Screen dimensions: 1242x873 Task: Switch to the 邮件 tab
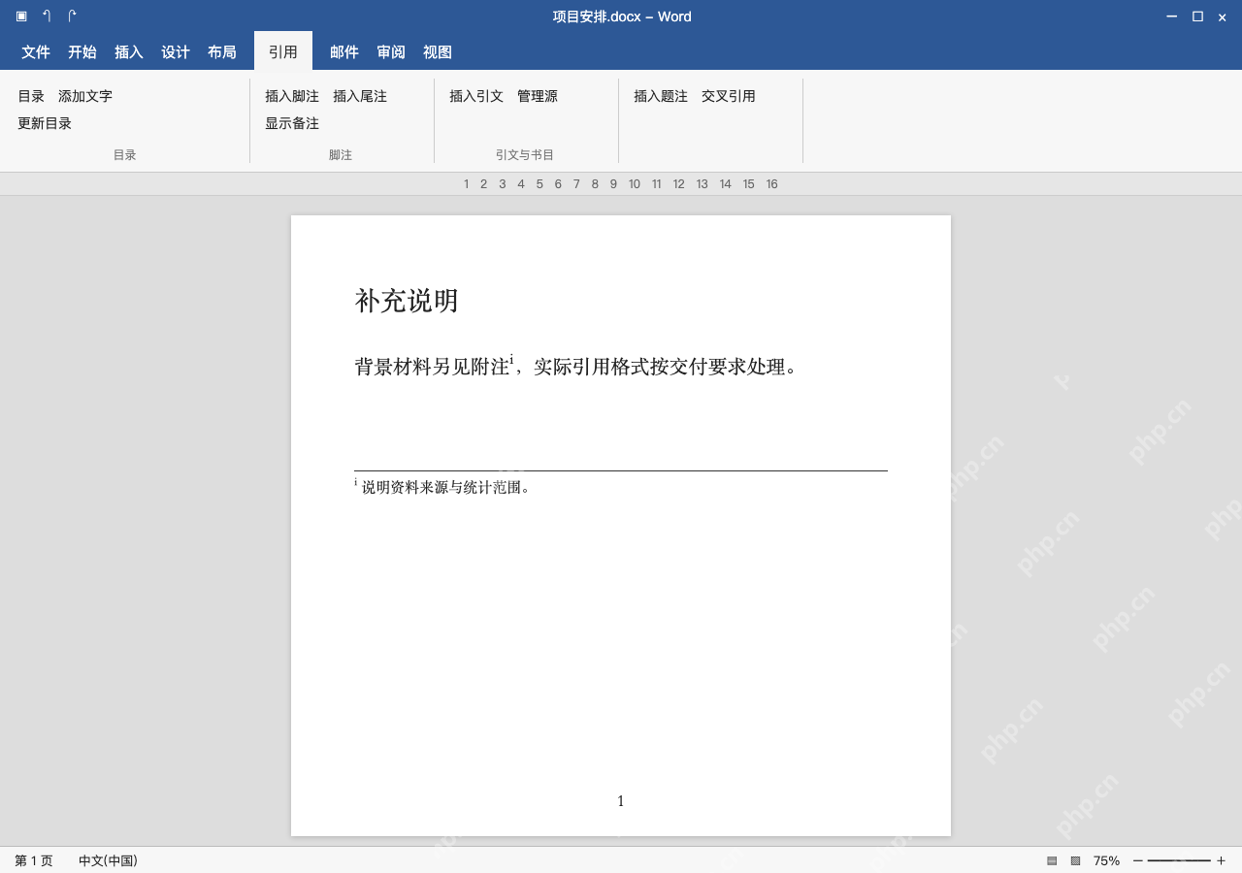[x=344, y=52]
